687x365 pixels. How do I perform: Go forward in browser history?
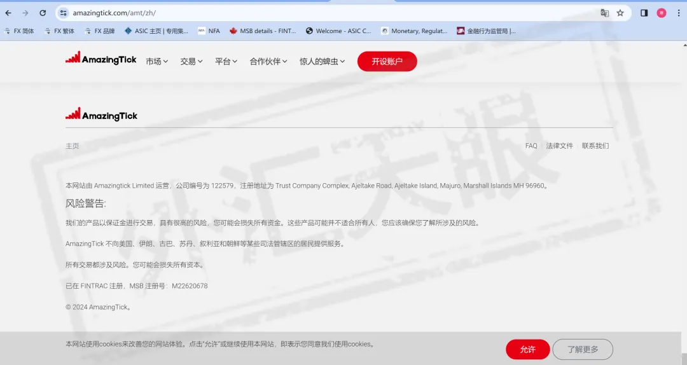pyautogui.click(x=25, y=13)
